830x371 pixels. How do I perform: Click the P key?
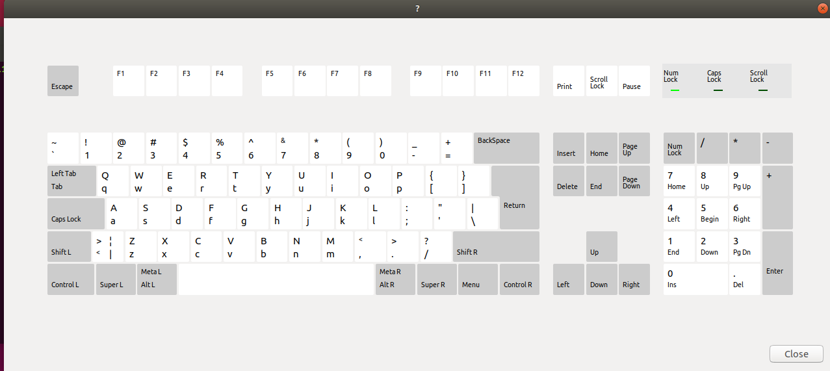(x=408, y=181)
